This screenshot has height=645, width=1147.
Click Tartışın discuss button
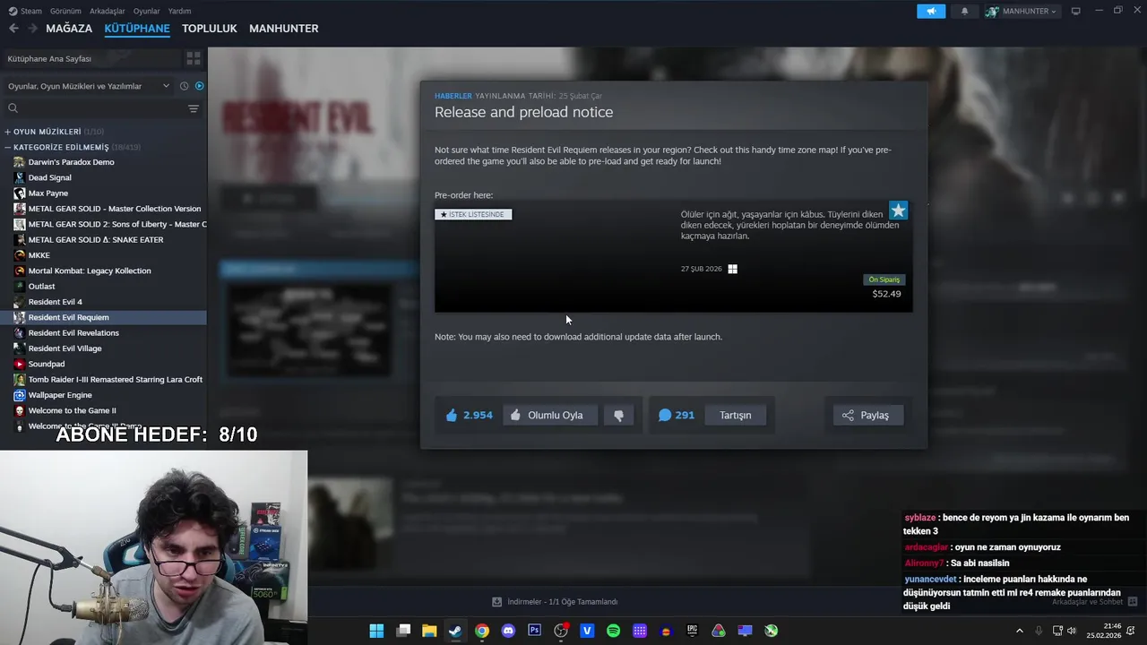(x=735, y=415)
